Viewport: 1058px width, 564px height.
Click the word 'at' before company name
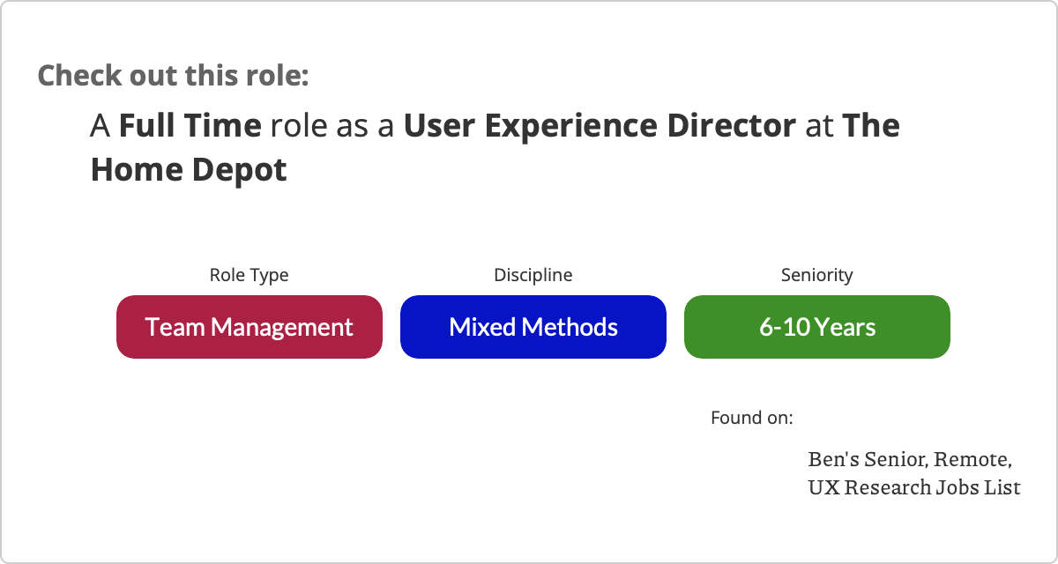tap(819, 126)
